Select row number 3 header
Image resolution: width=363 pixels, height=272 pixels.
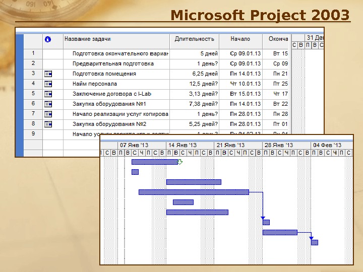[x=33, y=74]
